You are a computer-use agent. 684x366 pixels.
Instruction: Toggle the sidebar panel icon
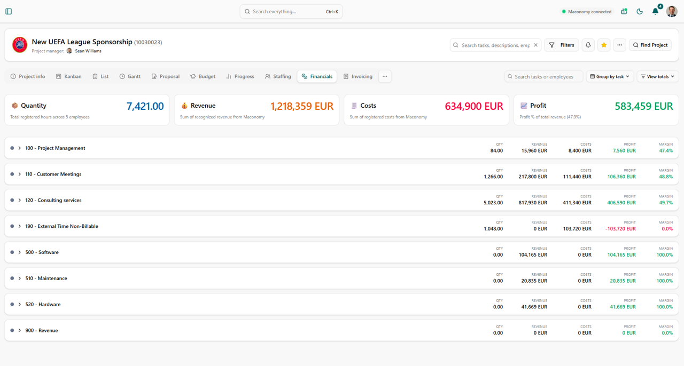point(9,11)
